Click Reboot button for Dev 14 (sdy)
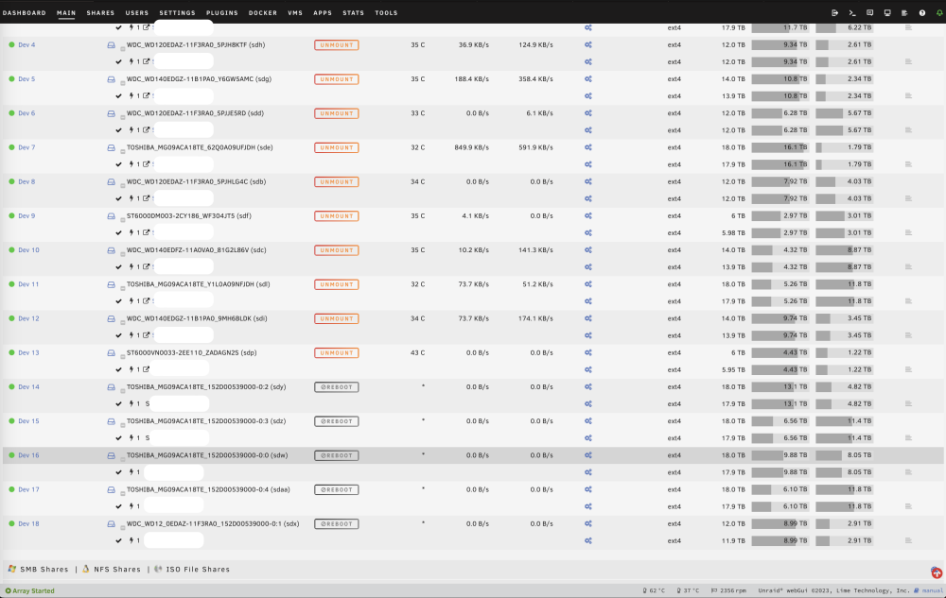946x598 pixels. 337,387
